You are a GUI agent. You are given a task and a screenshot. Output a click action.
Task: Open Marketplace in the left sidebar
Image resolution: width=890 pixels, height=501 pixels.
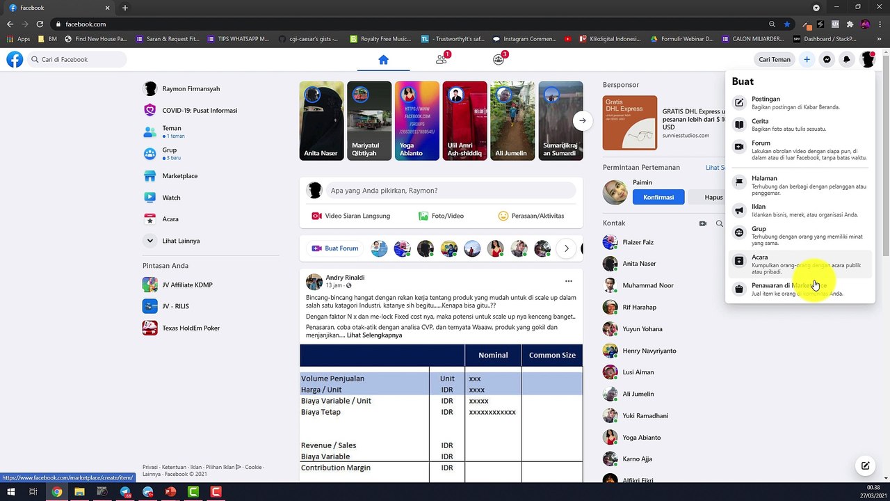click(x=211, y=175)
